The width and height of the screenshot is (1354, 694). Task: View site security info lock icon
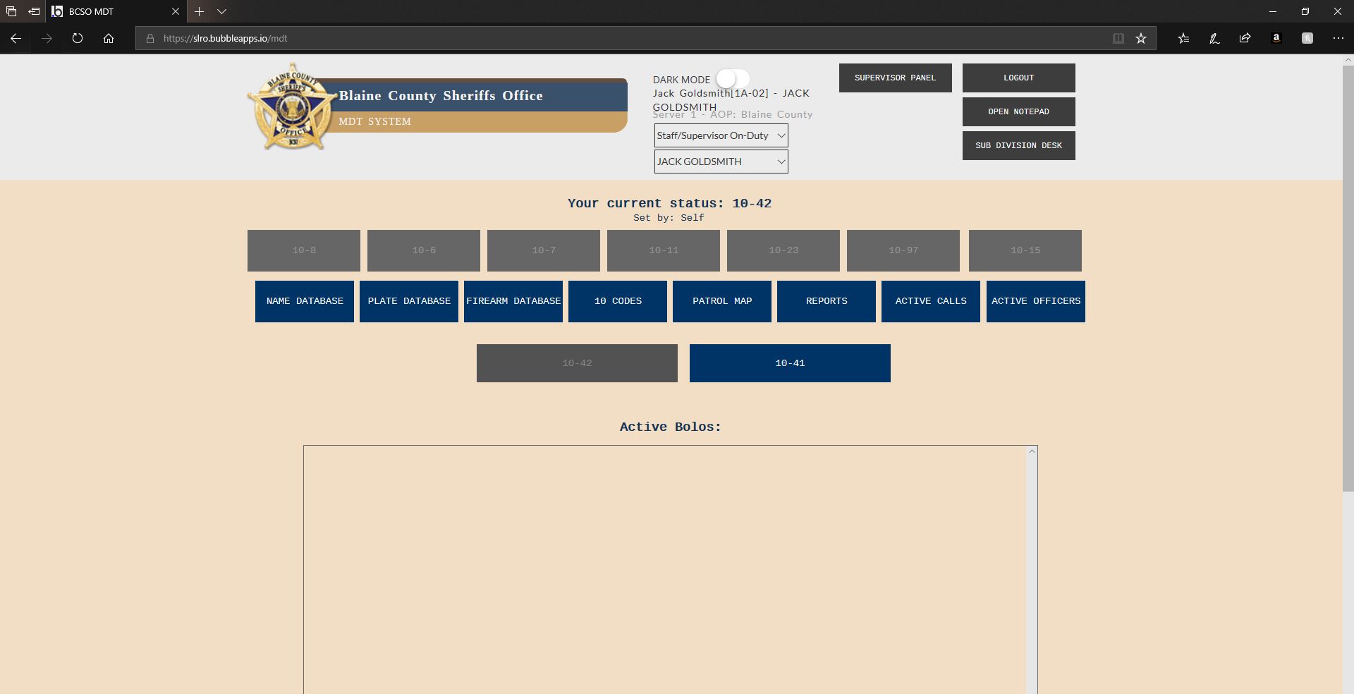click(x=150, y=39)
